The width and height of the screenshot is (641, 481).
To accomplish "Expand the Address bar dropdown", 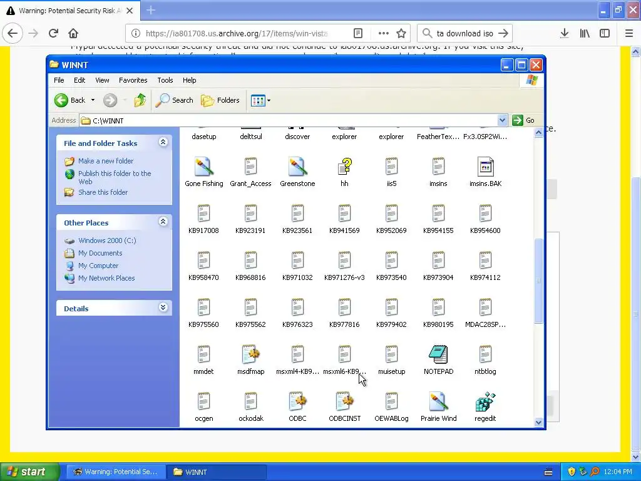I will point(503,120).
